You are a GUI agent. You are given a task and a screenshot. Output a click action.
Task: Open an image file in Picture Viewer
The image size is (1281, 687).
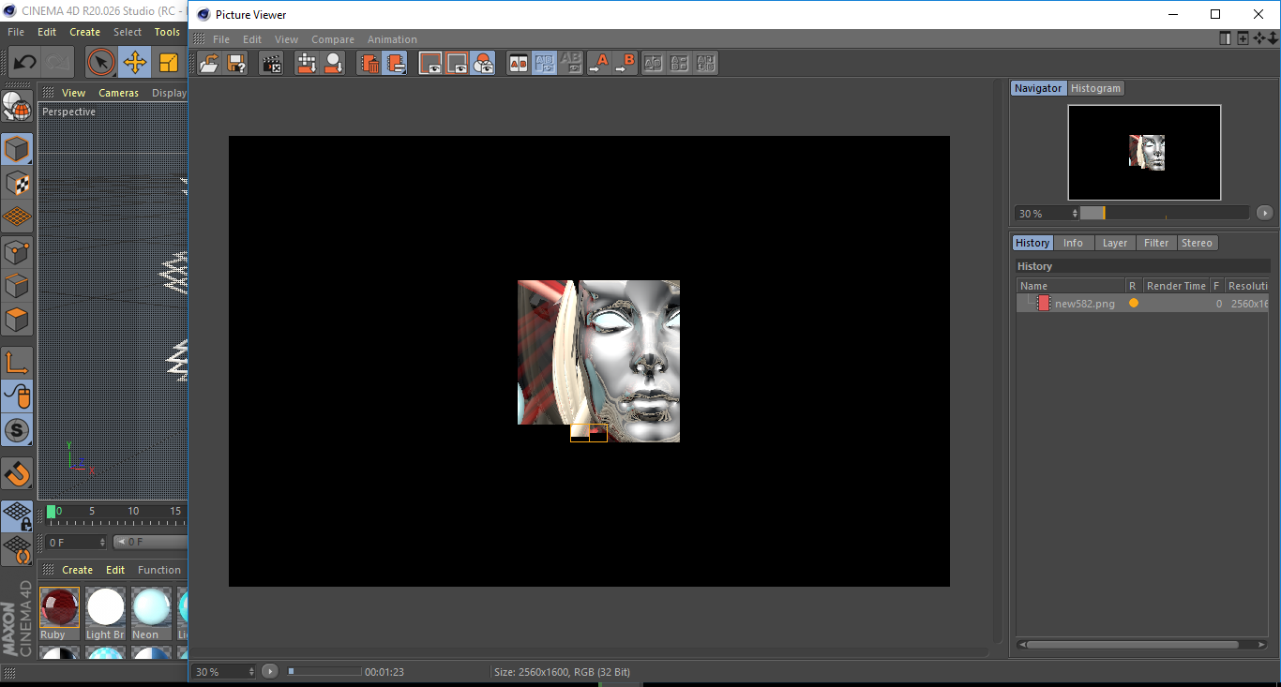pyautogui.click(x=209, y=64)
